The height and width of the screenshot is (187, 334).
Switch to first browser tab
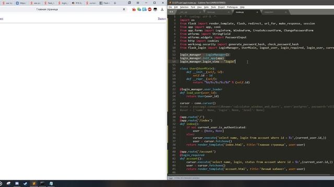point(7,3)
